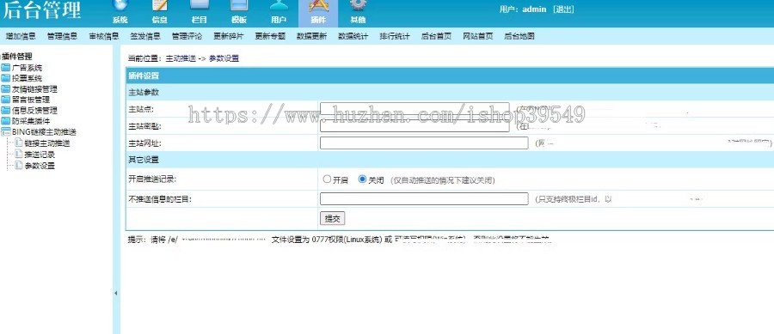
Task: Open the 系统 (System) top navigation icon
Action: tap(120, 11)
